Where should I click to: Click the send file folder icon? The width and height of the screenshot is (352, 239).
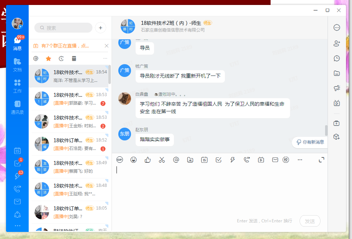[x=190, y=160]
